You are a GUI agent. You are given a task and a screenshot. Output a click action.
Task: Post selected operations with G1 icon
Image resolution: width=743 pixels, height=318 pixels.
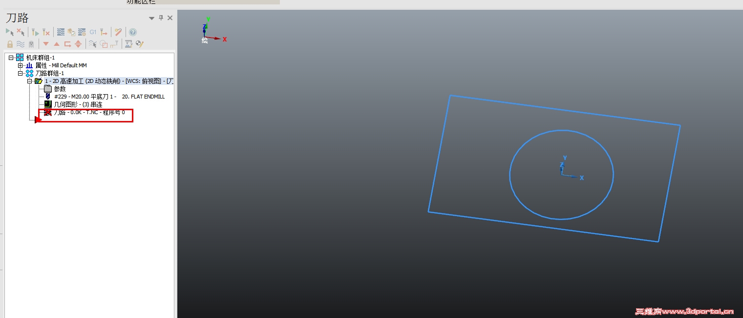(93, 32)
